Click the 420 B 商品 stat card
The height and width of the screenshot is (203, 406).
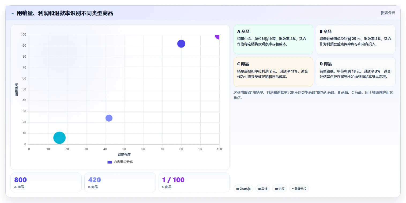click(120, 182)
